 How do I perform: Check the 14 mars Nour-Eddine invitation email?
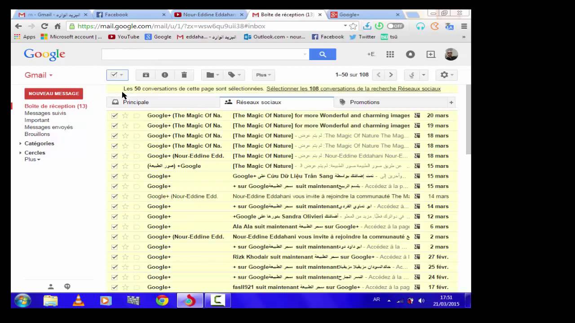115,196
